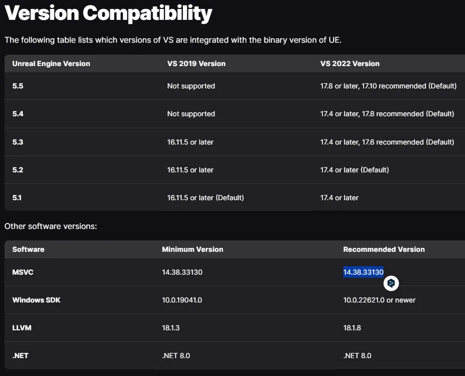Click the Windows SDK row label

(36, 300)
